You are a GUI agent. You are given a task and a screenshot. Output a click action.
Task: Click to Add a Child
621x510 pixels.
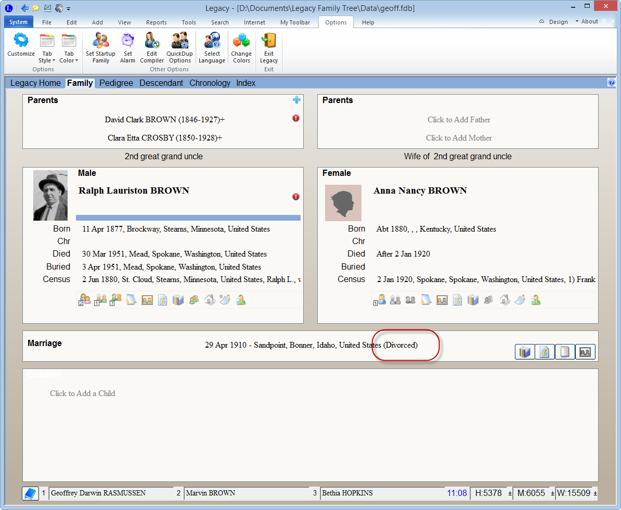point(82,393)
